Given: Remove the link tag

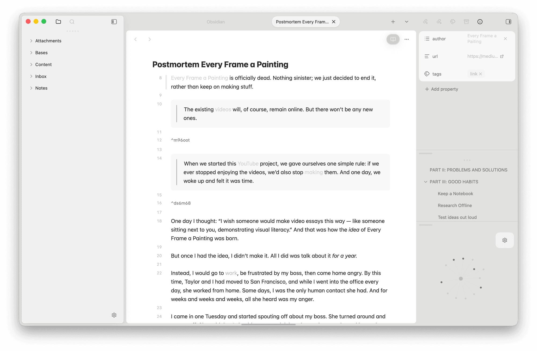Looking at the screenshot, I should coord(481,74).
